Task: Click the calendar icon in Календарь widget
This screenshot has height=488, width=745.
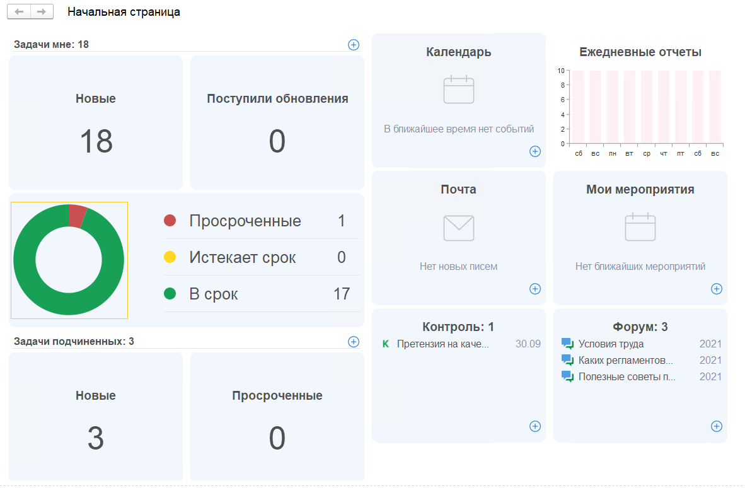Action: [458, 90]
